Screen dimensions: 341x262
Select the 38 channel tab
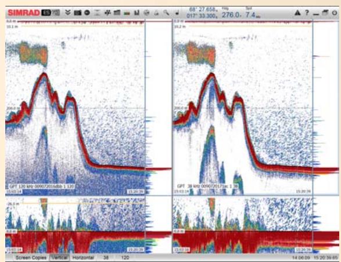[x=106, y=258]
